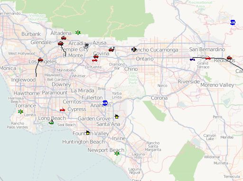Image resolution: width=243 pixels, height=181 pixels.
Task: Select the red pickup truck above La Puente
Action: pyautogui.click(x=94, y=60)
